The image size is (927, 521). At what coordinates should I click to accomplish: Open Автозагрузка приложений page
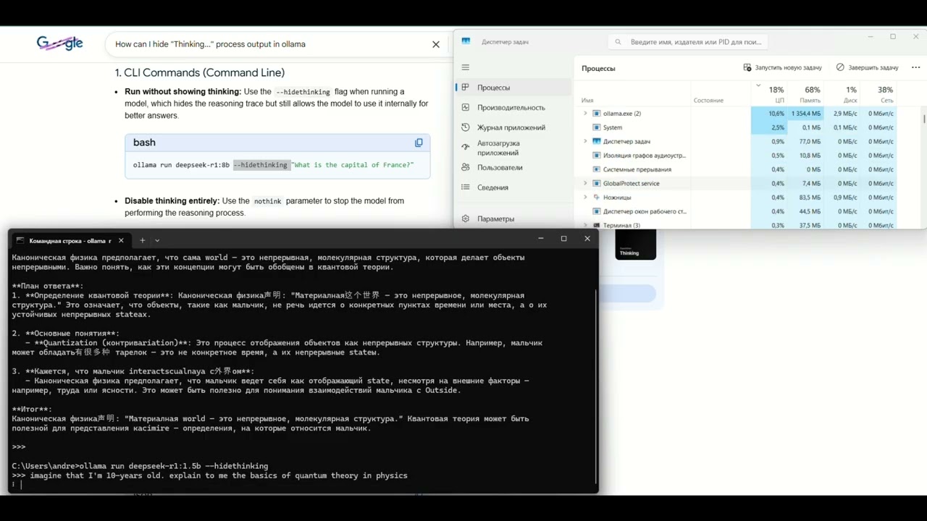(x=513, y=148)
